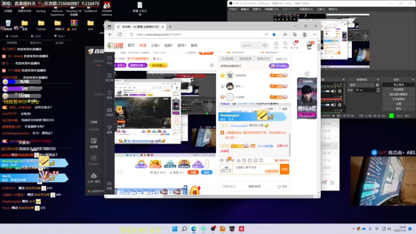Click the chat message input field
This screenshot has width=416, height=234.
click(x=256, y=169)
